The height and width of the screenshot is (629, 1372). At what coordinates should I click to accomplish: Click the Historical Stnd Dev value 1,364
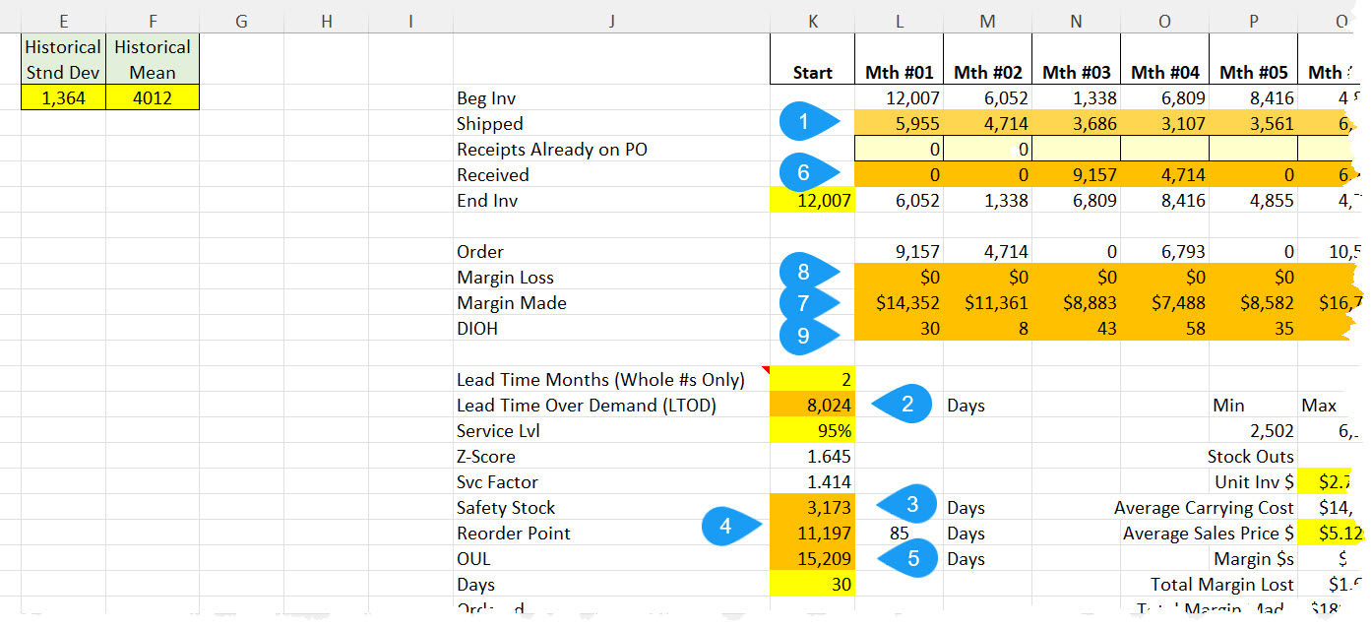click(x=62, y=97)
